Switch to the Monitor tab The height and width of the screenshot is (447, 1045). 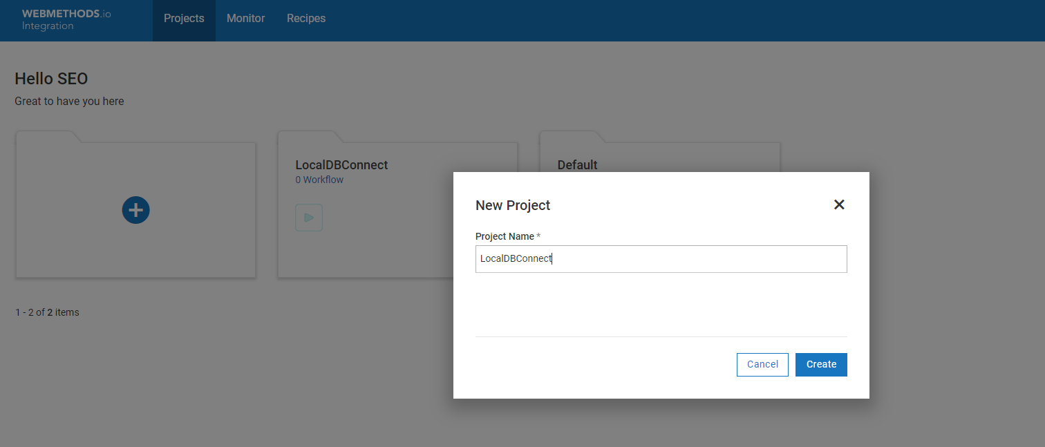(x=245, y=19)
